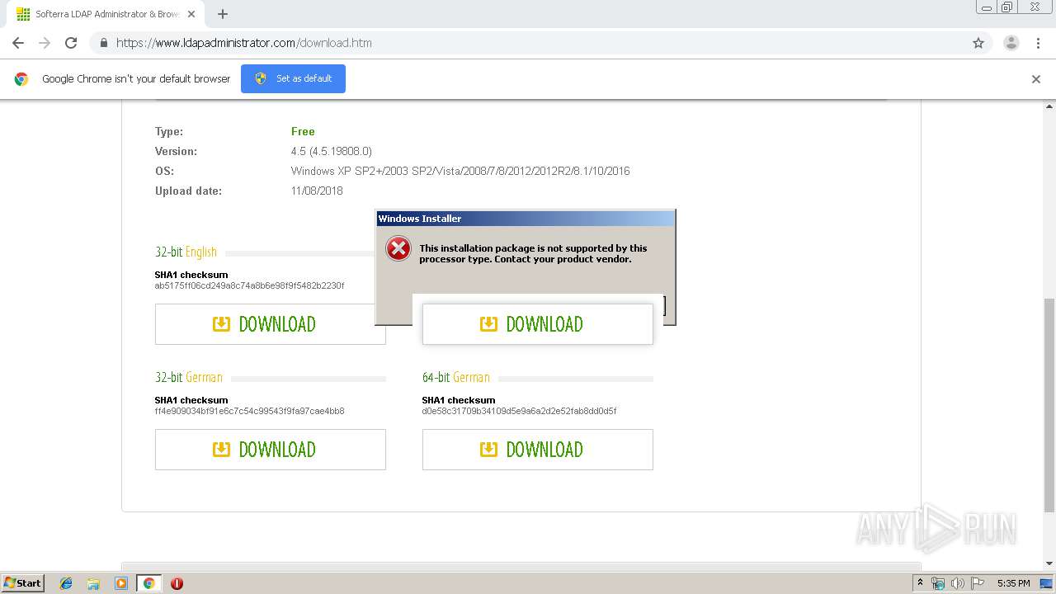The height and width of the screenshot is (594, 1056).
Task: Open a new browser tab
Action: point(223,14)
